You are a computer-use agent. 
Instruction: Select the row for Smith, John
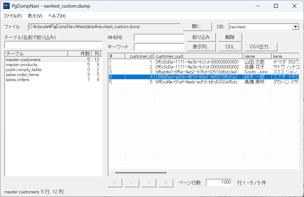[204, 72]
